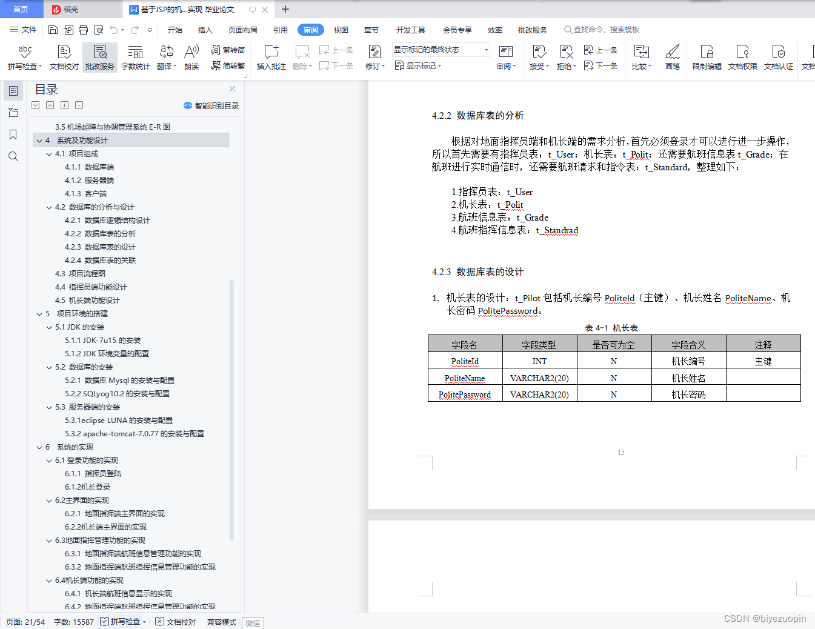The image size is (815, 629).
Task: Open the spell check tool (拼写检查)
Action: (24, 58)
